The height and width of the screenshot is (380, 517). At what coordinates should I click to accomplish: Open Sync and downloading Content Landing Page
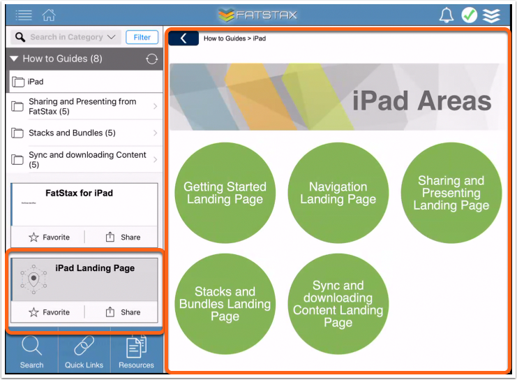click(338, 304)
